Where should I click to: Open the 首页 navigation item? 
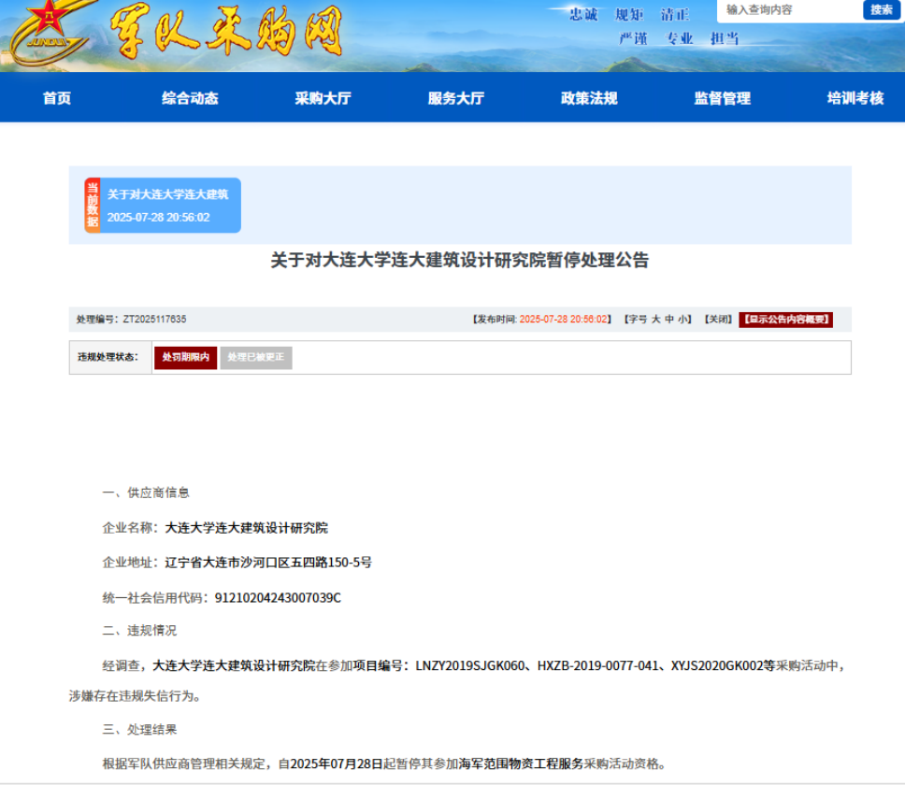pyautogui.click(x=56, y=98)
